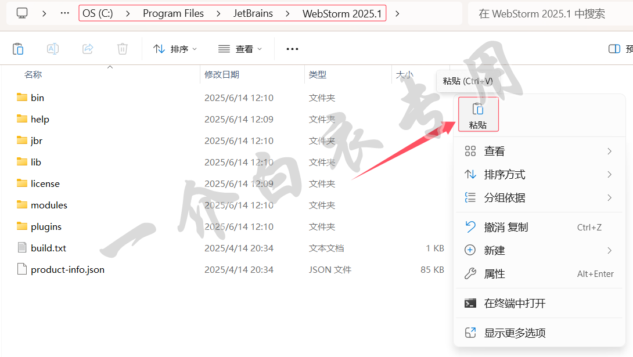Click the breadcrumb ellipsis for hidden path
The image size is (633, 357).
(x=64, y=13)
